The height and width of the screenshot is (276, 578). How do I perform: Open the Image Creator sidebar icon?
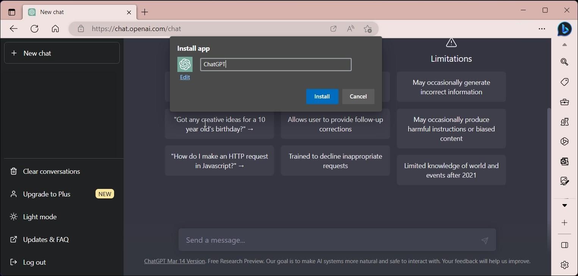click(564, 181)
